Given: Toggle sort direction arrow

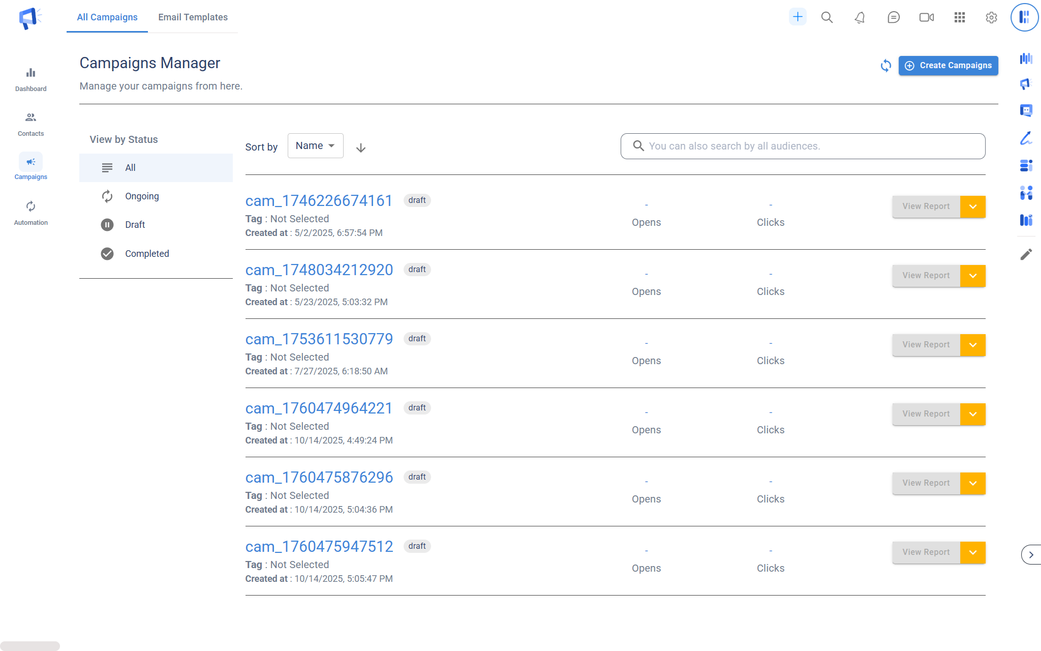Looking at the screenshot, I should tap(360, 148).
